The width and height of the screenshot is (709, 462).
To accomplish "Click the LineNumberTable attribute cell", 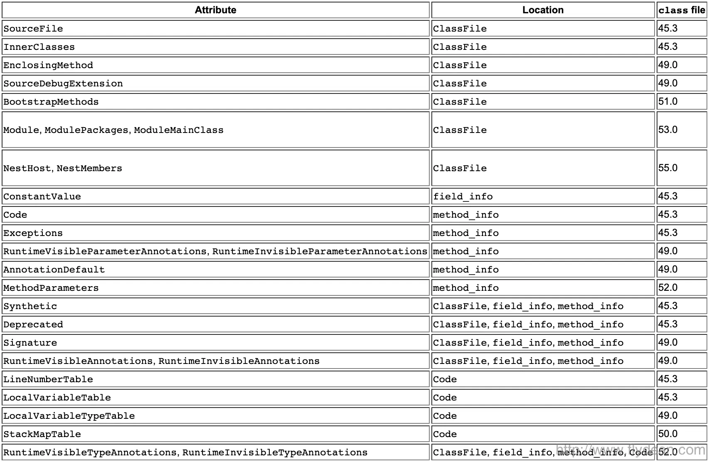I will point(215,379).
